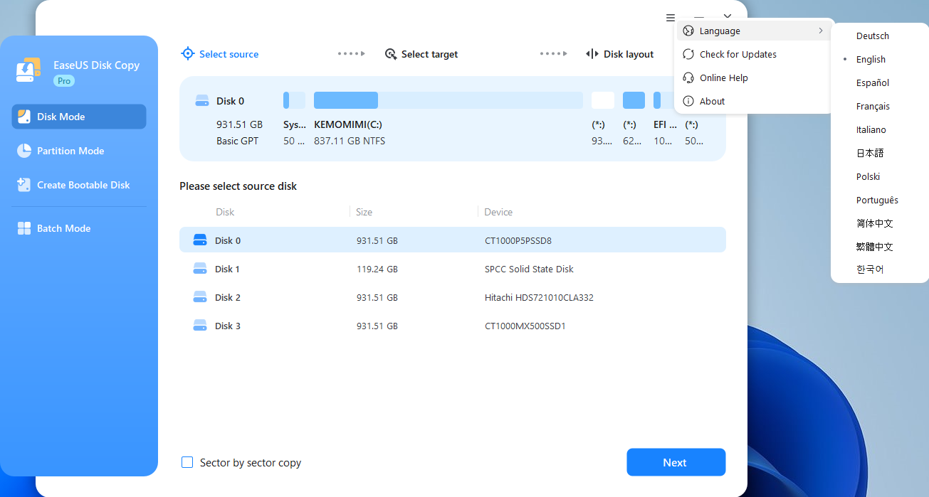Click the Check for Updates refresh icon
Image resolution: width=929 pixels, height=497 pixels.
pos(688,54)
